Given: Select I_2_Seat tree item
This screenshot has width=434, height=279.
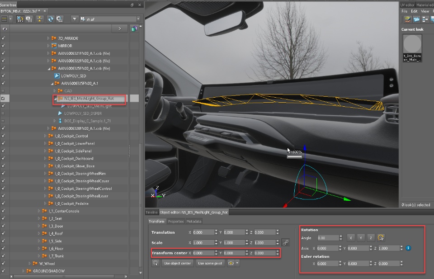Looking at the screenshot, I should pos(55,218).
